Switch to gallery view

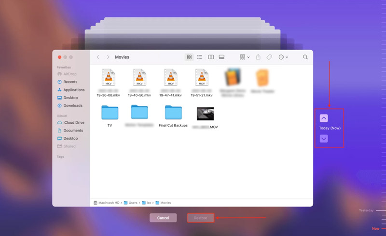coord(221,57)
